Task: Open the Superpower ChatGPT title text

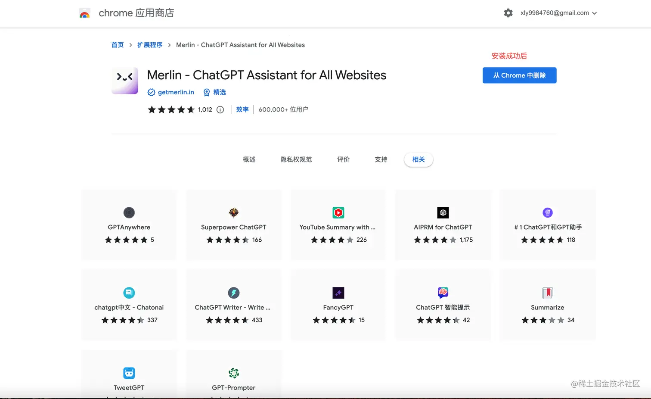Action: tap(234, 227)
